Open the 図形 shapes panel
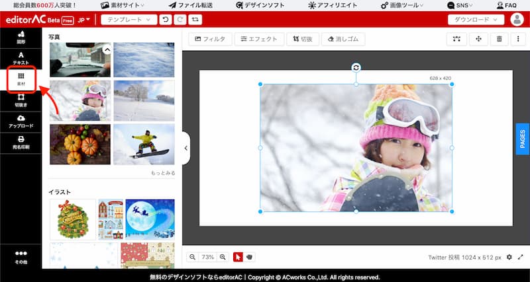530x282 pixels. 21,38
